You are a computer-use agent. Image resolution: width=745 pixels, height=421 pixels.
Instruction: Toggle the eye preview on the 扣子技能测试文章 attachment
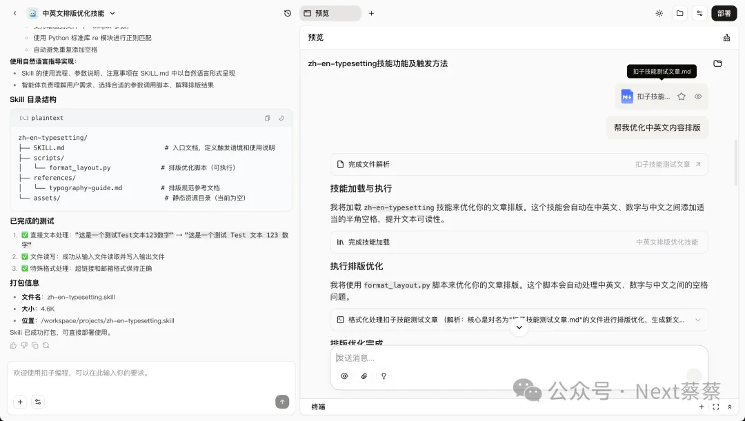pos(697,96)
